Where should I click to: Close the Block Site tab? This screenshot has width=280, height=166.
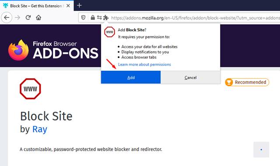point(68,6)
